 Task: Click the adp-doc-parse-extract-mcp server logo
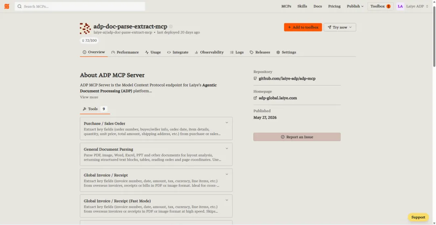(x=85, y=29)
